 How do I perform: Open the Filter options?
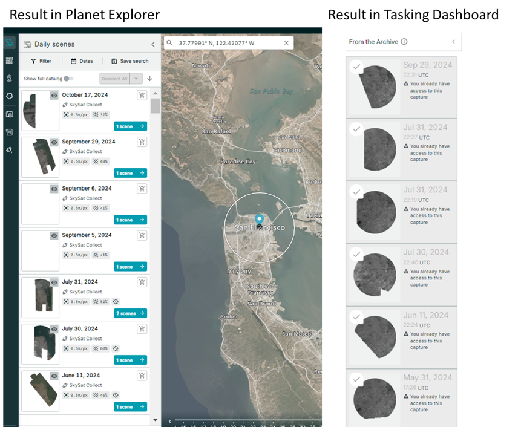(41, 61)
